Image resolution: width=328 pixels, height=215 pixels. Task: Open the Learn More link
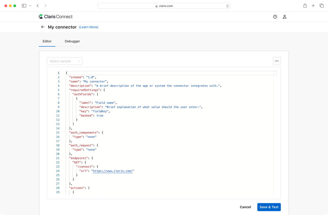point(89,27)
